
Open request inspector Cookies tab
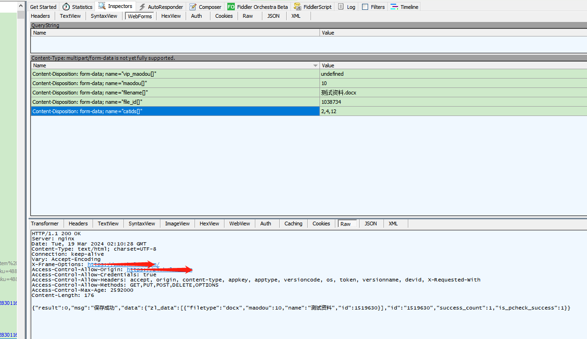point(224,16)
